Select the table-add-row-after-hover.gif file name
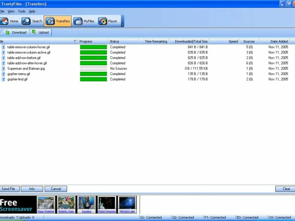The image size is (295, 221). pos(27,63)
